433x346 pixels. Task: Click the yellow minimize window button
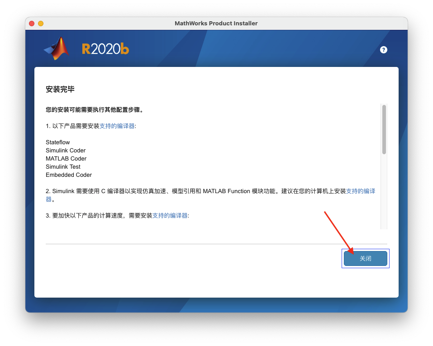41,24
